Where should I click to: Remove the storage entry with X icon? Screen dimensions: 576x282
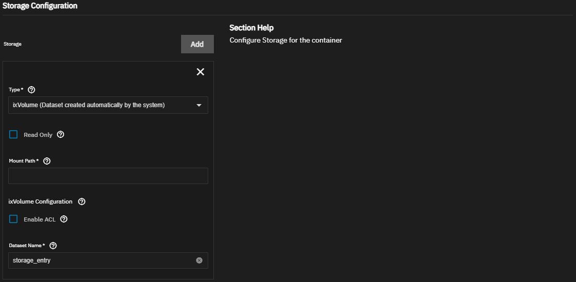point(201,72)
